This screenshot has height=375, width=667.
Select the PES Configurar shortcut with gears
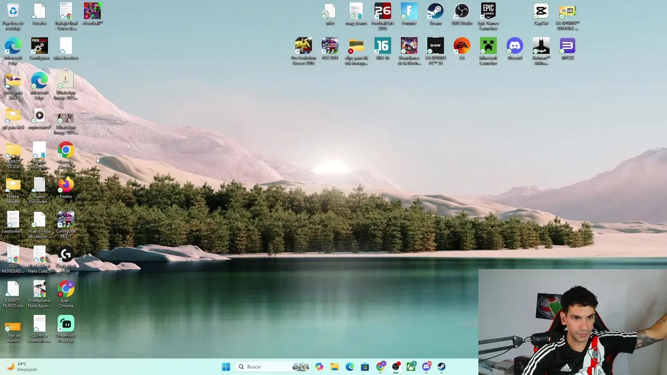tap(40, 49)
